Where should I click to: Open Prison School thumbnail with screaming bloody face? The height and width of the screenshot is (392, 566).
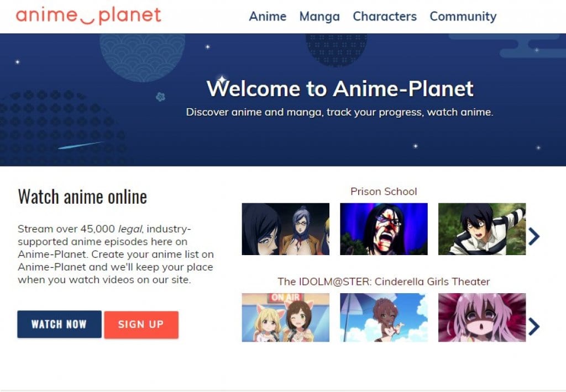pyautogui.click(x=384, y=229)
